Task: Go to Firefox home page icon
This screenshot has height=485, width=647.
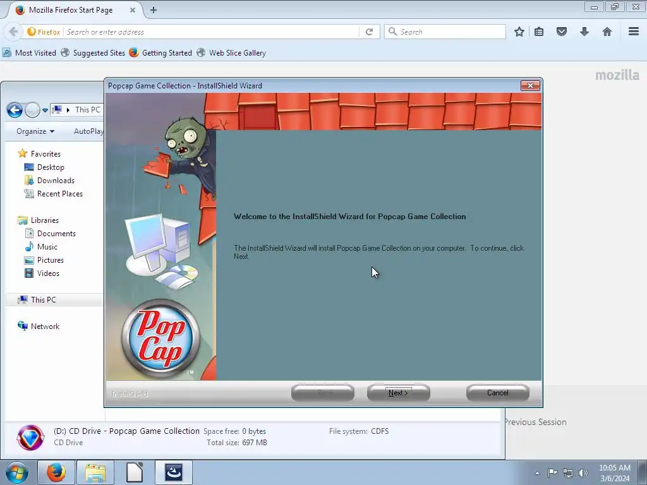Action: (x=607, y=32)
